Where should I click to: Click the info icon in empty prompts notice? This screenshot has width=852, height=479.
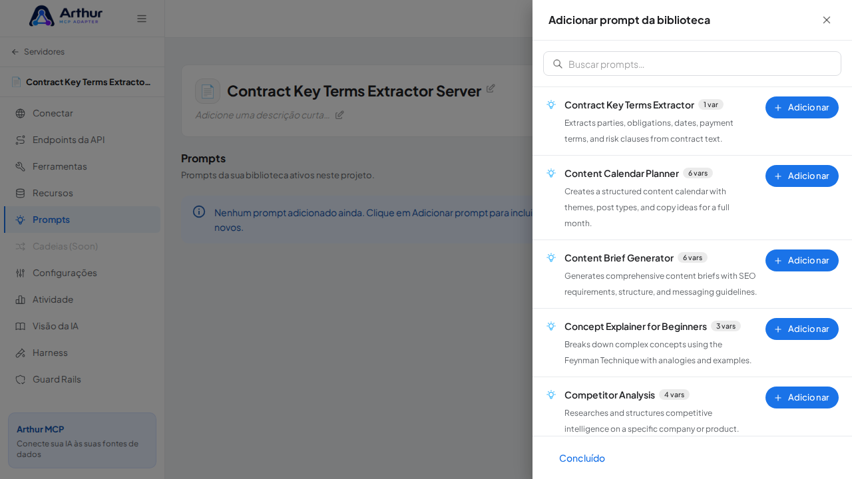(199, 212)
